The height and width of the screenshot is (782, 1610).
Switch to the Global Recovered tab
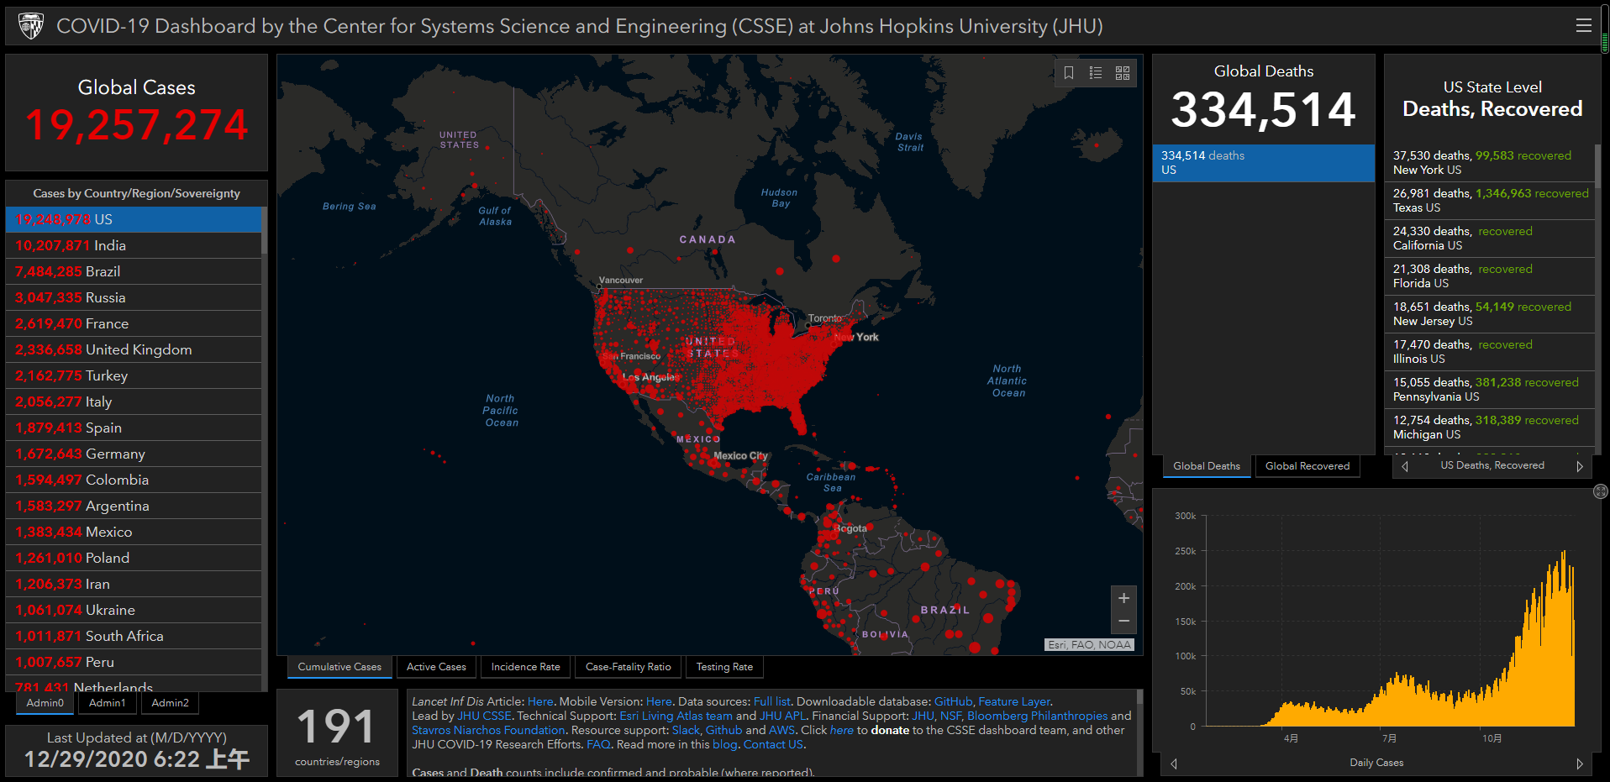click(1307, 466)
